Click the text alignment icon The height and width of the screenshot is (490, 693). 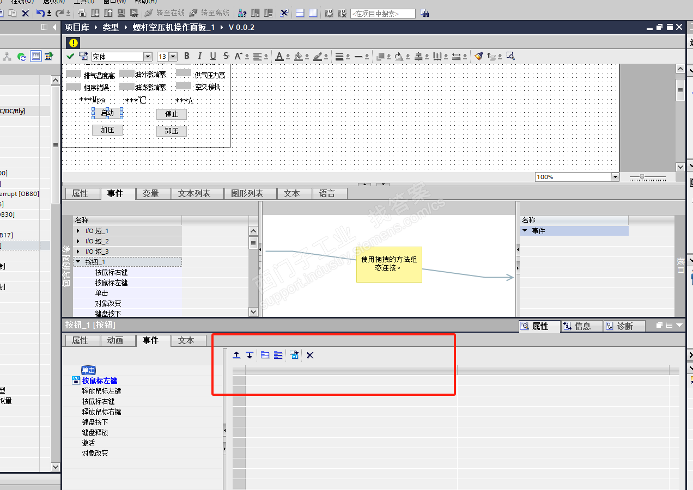tap(258, 56)
